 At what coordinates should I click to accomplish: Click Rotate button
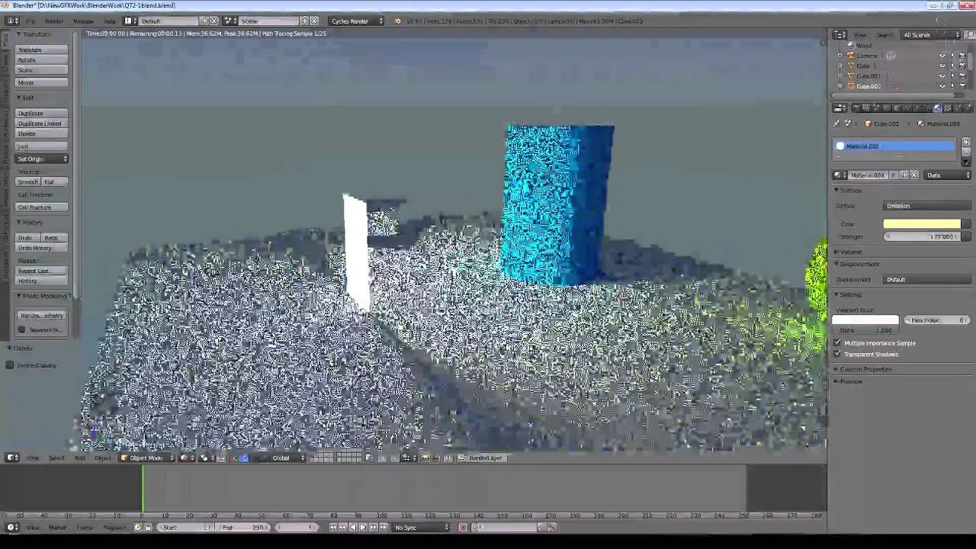coord(42,59)
